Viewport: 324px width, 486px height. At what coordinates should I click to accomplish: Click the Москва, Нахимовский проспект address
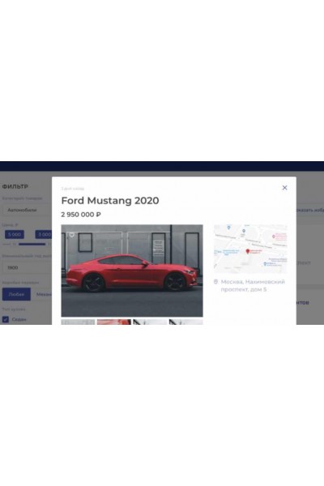253,285
